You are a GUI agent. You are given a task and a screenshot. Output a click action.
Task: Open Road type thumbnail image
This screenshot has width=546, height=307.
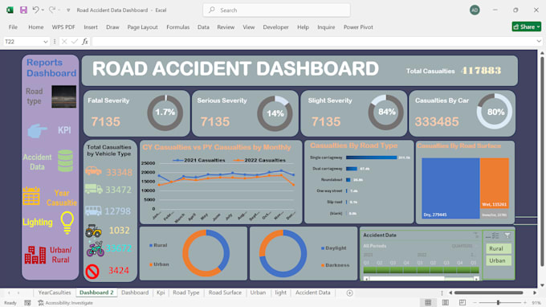click(x=64, y=96)
